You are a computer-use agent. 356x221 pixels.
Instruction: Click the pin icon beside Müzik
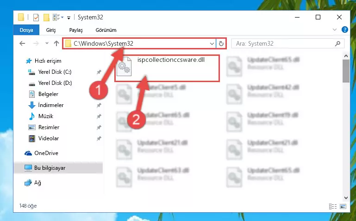point(99,116)
